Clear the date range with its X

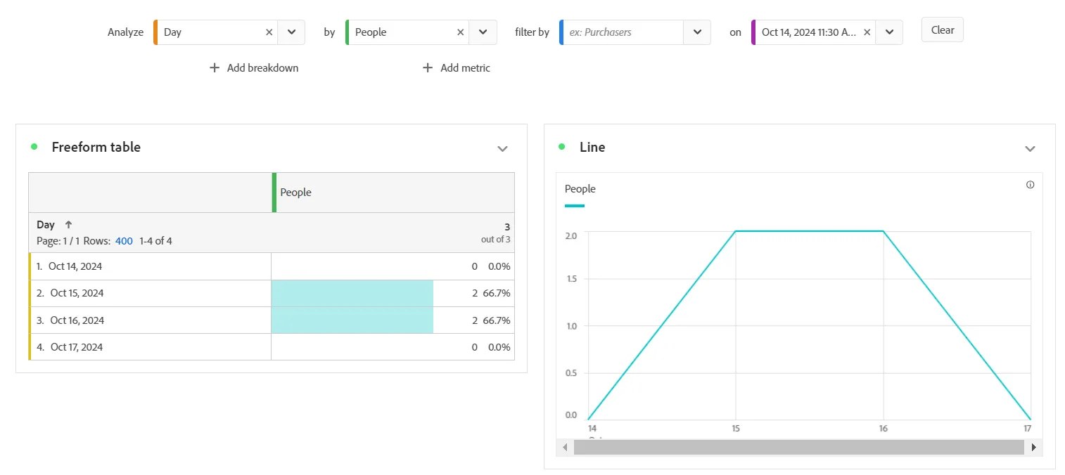click(x=867, y=32)
